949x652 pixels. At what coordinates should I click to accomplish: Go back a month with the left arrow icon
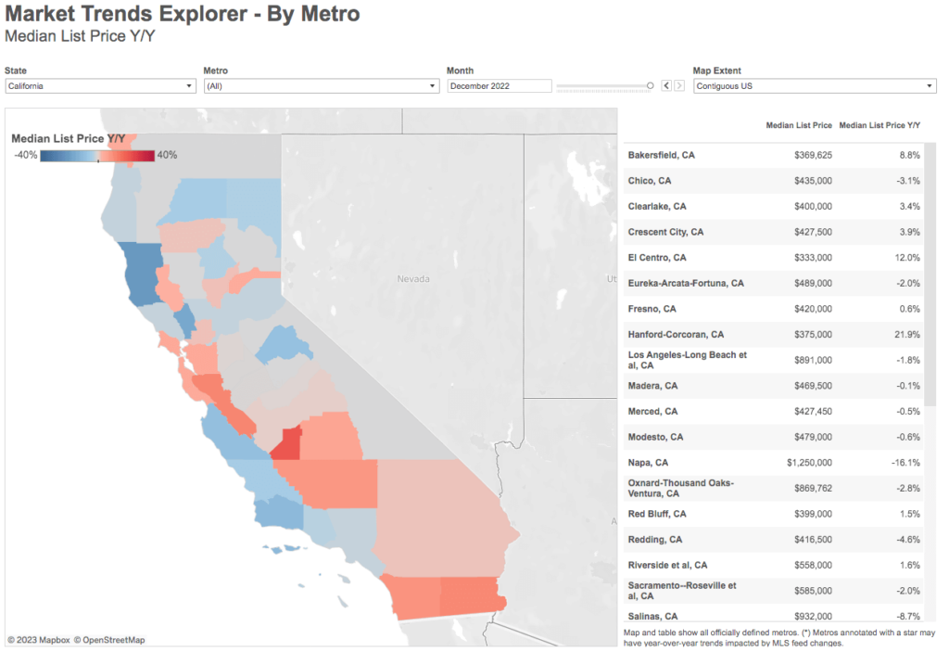click(x=664, y=85)
